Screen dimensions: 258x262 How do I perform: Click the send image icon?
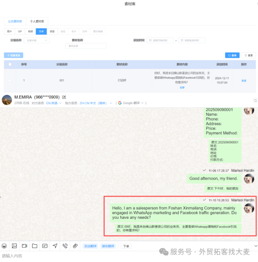click(14, 246)
